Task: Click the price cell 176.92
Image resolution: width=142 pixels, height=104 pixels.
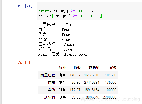Action: (x=75, y=75)
